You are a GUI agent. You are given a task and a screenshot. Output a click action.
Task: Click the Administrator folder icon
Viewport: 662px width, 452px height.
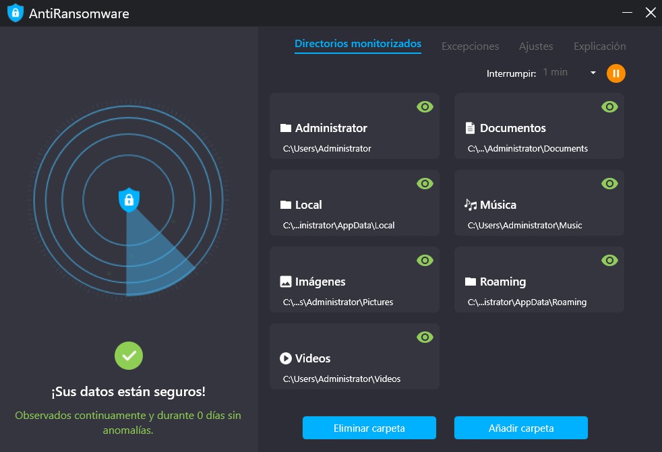point(286,127)
